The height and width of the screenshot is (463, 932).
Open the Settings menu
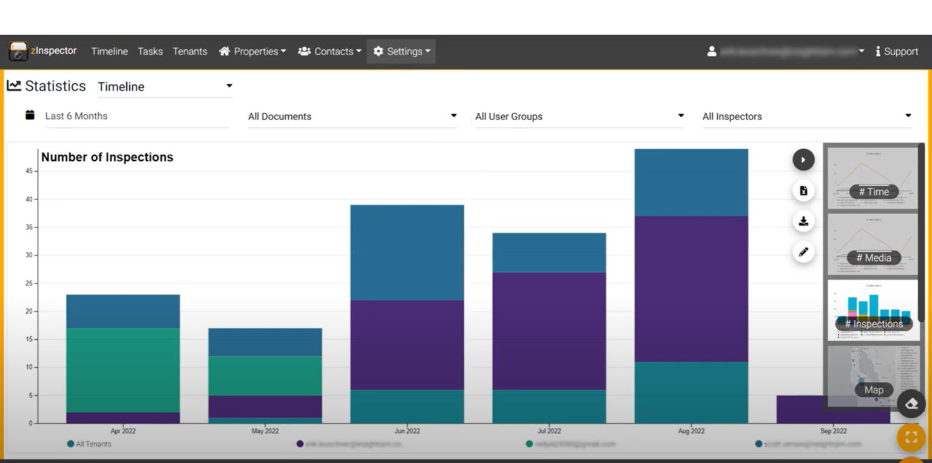(401, 51)
